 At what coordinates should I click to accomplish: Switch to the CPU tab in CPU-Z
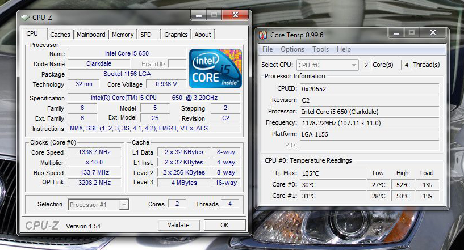tap(32, 33)
